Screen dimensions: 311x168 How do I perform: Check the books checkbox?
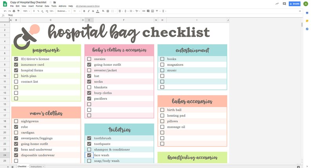click(x=162, y=59)
